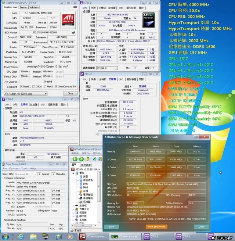Click the L3 Cache latency 7.8 ns value
This screenshot has width=235, height=241.
pyautogui.click(x=196, y=175)
